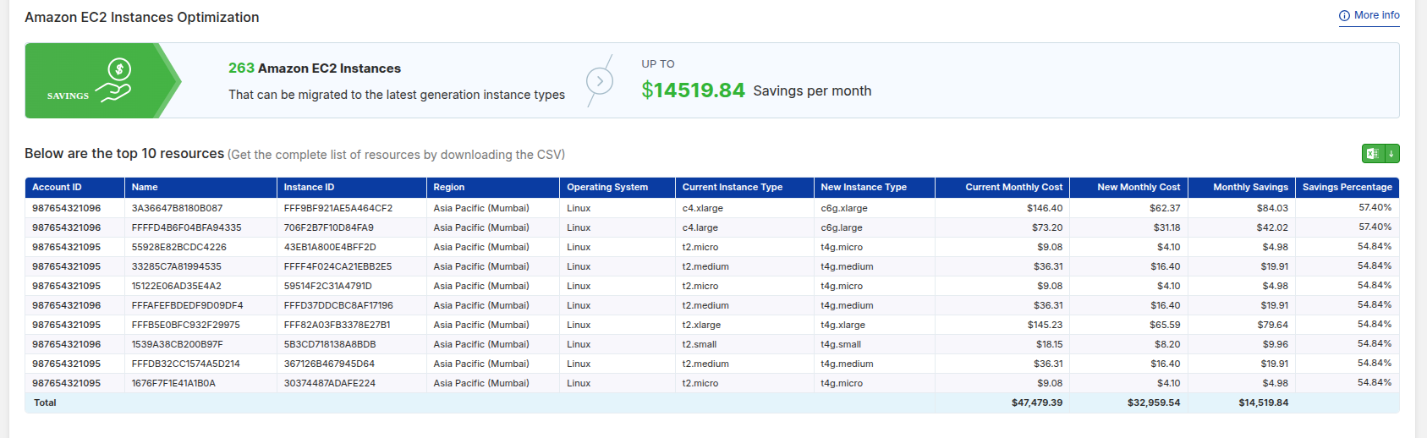
Task: Sort by Instance ID column header
Action: 309,188
